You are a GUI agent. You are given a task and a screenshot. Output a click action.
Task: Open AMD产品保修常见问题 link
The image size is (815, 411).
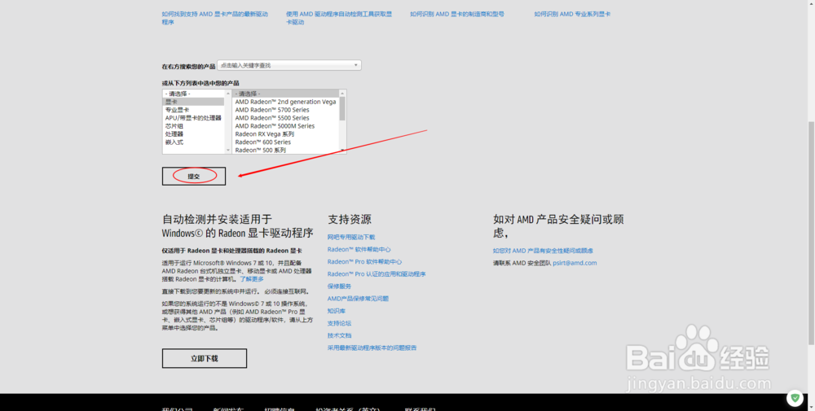(358, 299)
